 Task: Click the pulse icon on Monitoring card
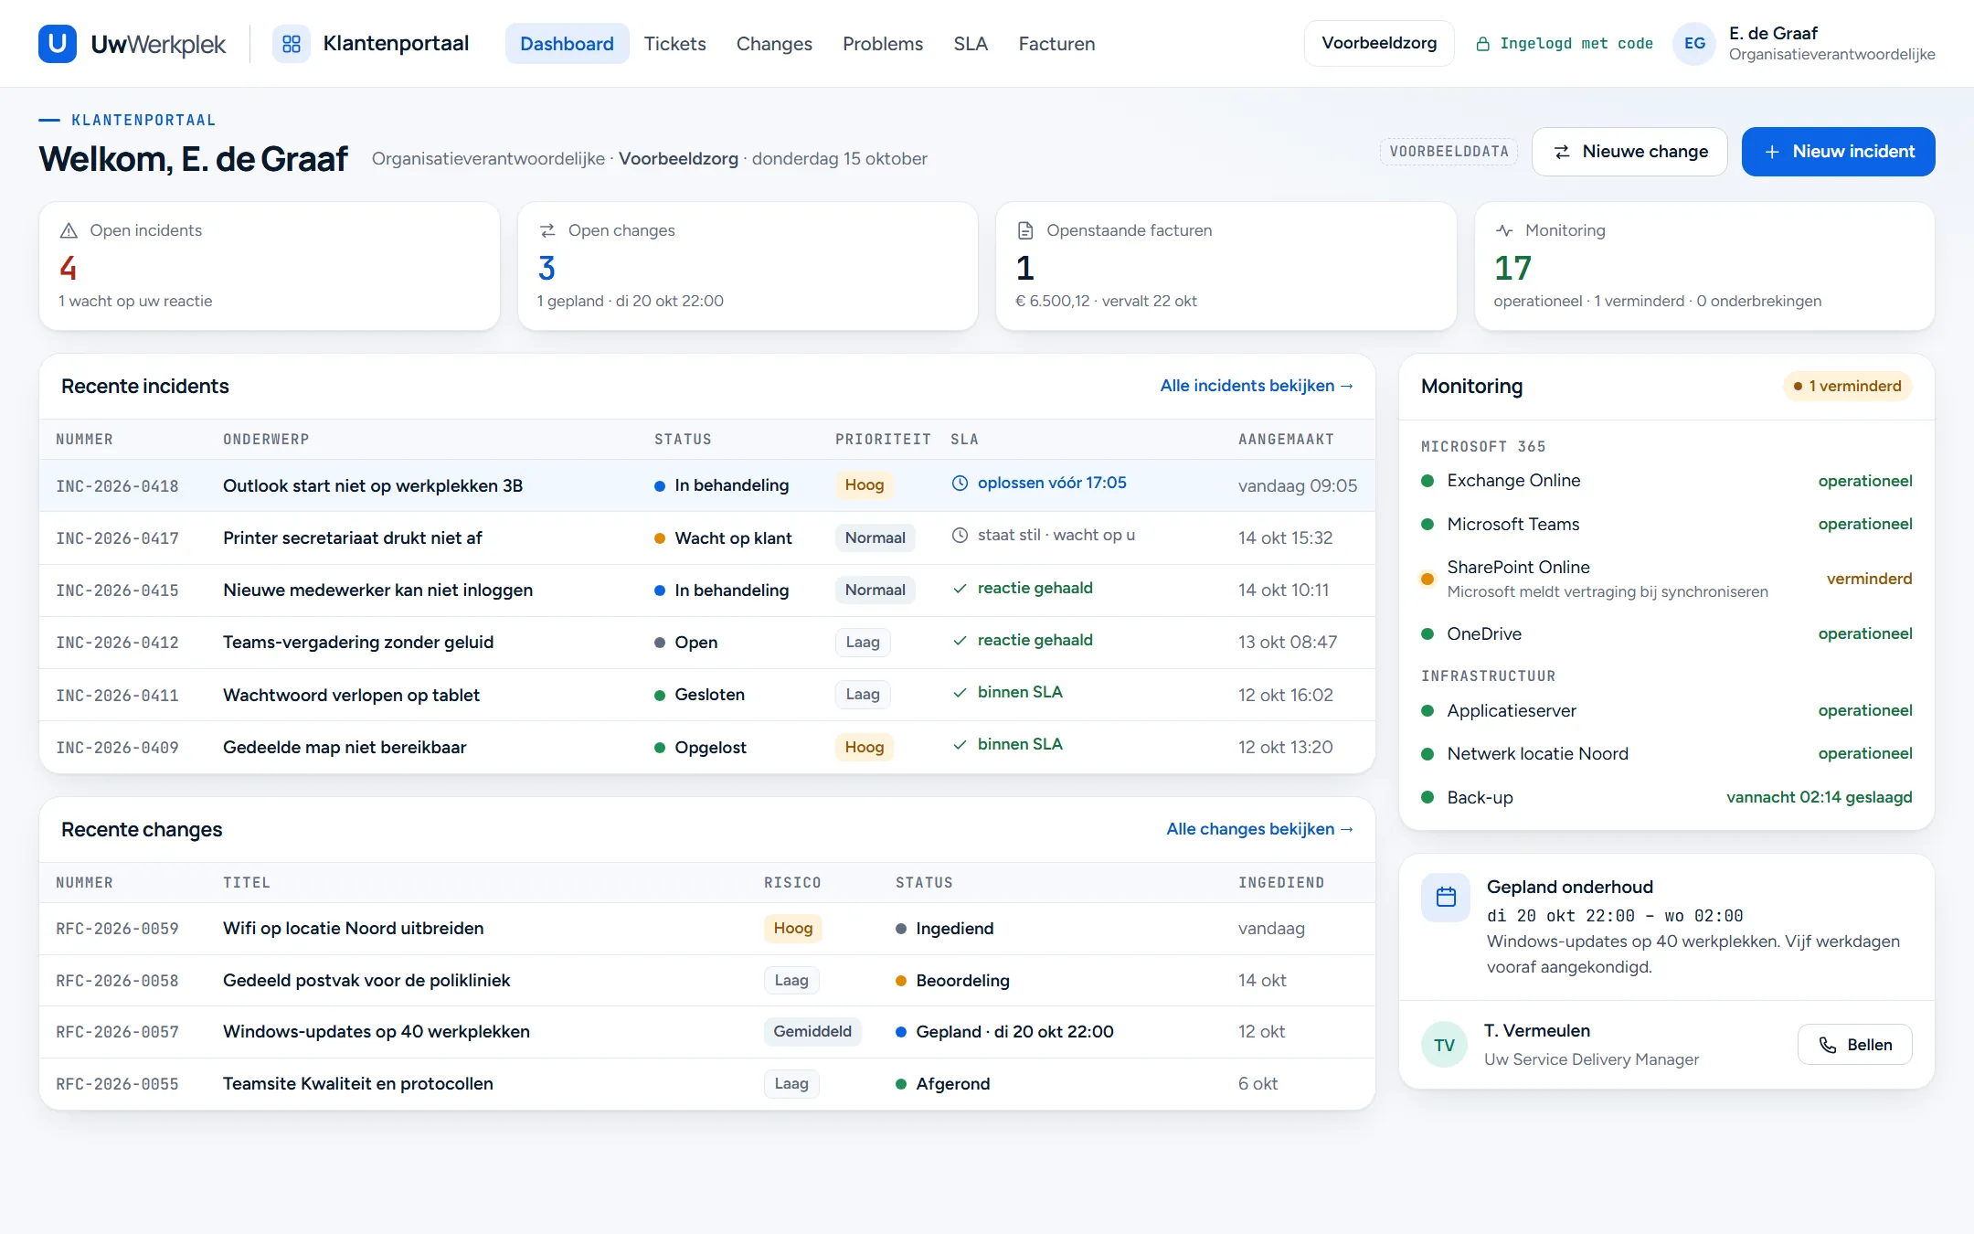point(1504,230)
